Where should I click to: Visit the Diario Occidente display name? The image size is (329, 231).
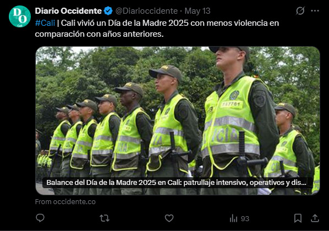coord(68,11)
